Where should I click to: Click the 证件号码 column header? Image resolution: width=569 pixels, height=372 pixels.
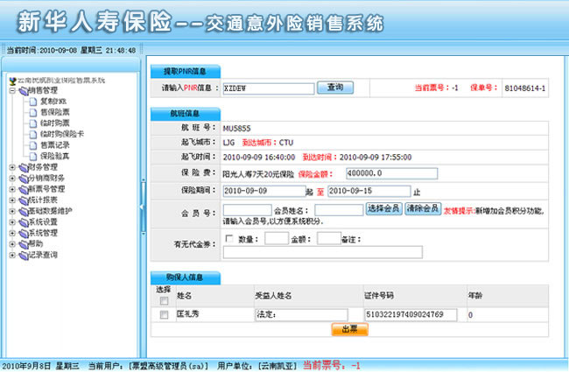click(x=379, y=296)
